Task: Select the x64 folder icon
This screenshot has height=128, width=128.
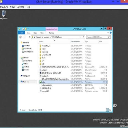Action: [41, 61]
